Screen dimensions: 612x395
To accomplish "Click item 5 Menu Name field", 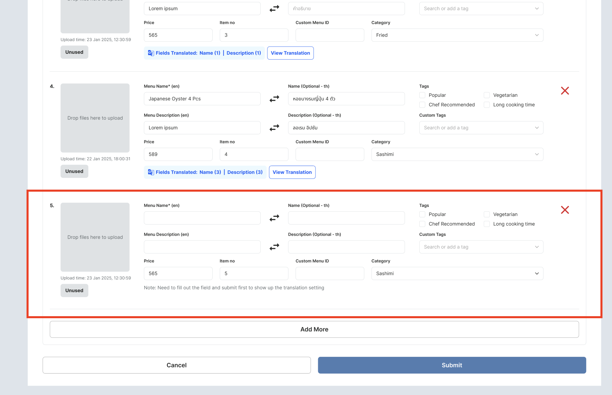I will coord(202,218).
